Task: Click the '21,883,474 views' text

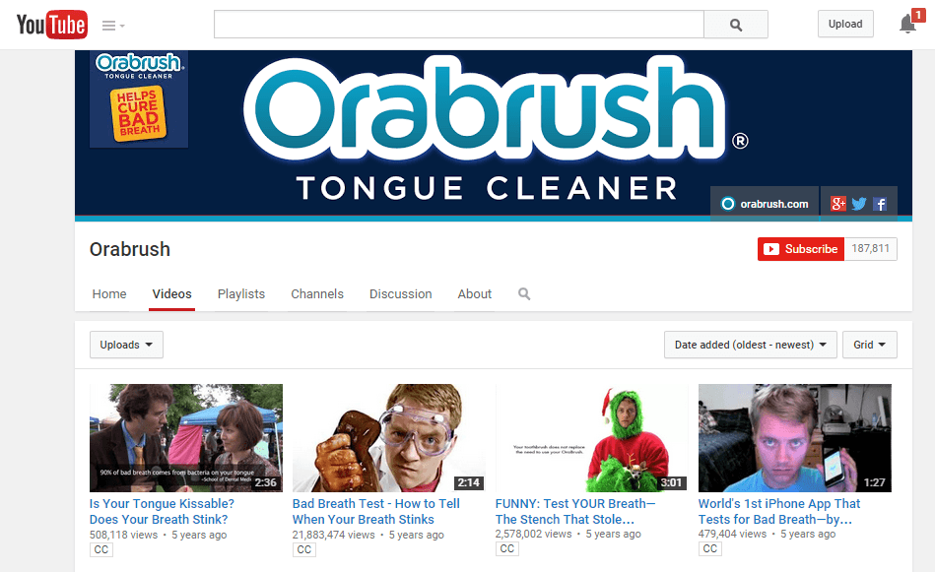Action: coord(334,535)
